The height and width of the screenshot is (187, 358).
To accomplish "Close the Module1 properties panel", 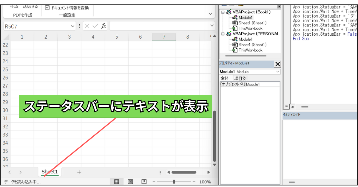I will click(277, 64).
